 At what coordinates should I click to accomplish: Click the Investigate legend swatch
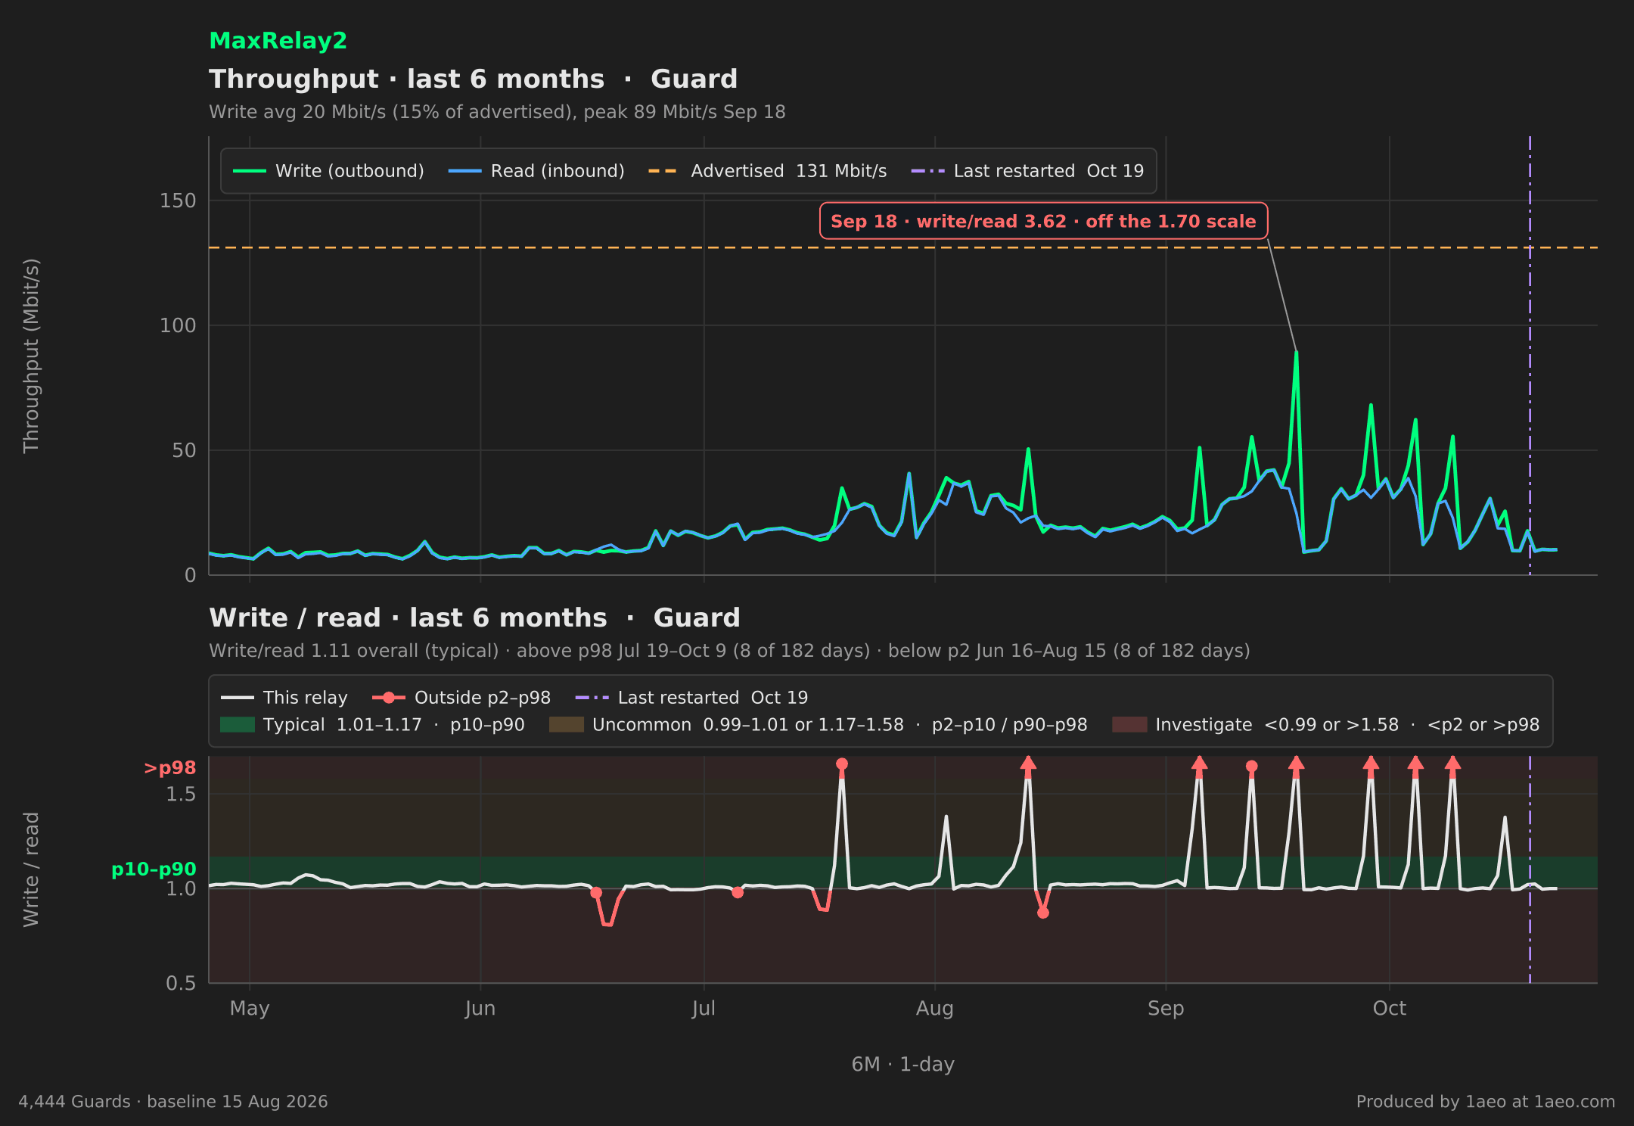pyautogui.click(x=1129, y=725)
